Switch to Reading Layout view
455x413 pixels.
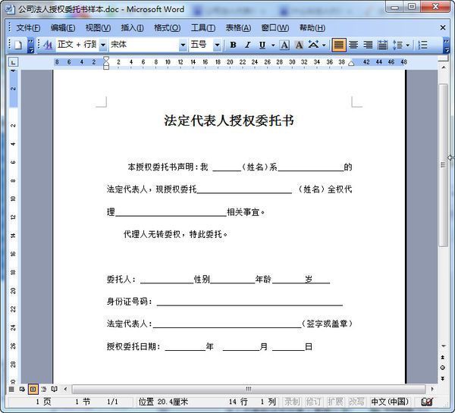click(55, 390)
